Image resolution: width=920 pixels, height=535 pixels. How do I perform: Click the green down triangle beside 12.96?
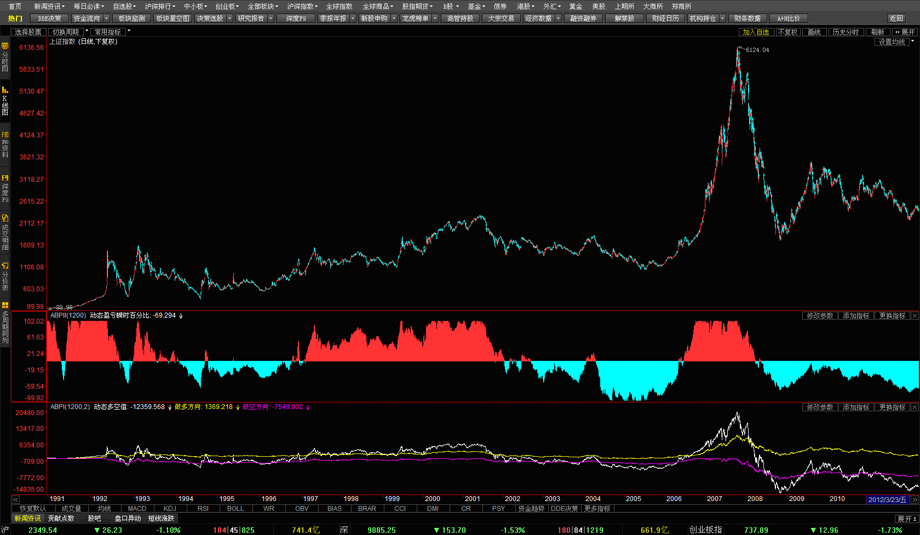813,530
